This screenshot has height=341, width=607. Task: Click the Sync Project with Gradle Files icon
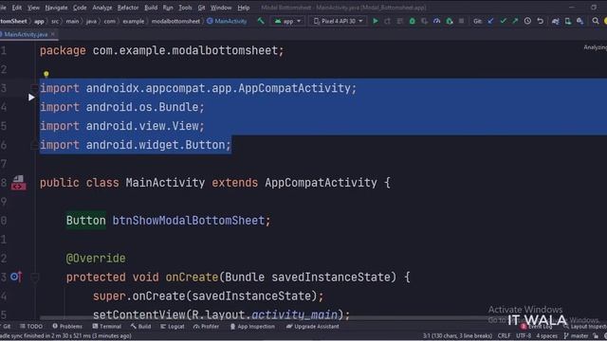click(x=556, y=21)
